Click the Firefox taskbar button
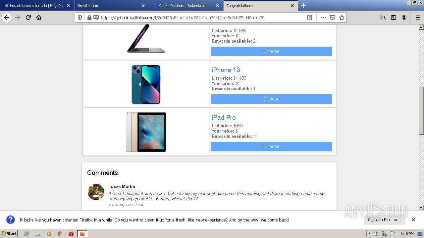 click(x=82, y=234)
